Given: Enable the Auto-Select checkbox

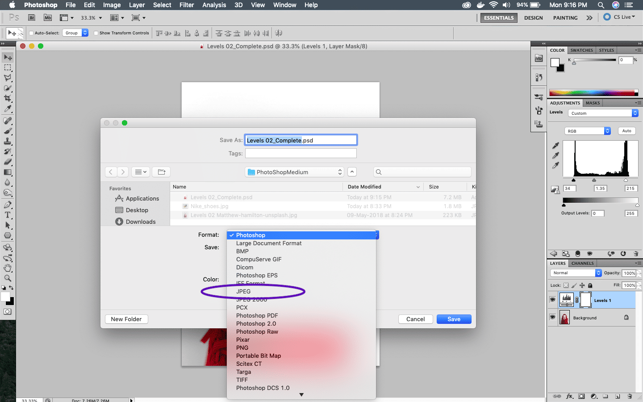Looking at the screenshot, I should [x=31, y=33].
